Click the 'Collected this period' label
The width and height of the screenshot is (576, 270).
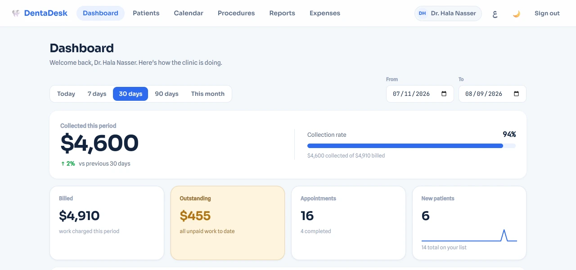click(x=88, y=126)
